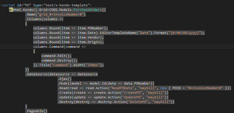Click the "{0:MM/dd/yyyy}" format string

185,33
